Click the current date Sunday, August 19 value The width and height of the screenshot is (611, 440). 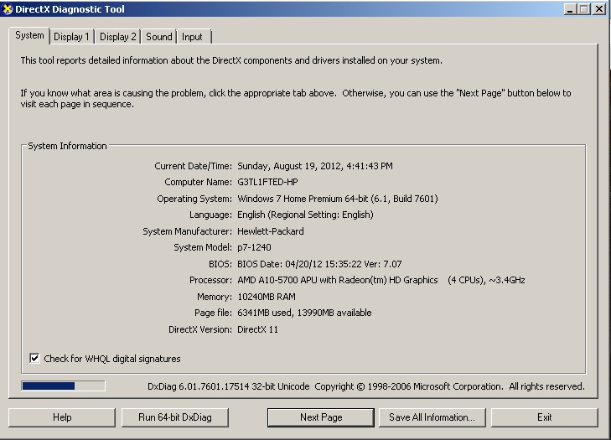315,166
